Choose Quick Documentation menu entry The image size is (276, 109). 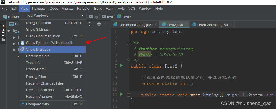(x=52, y=36)
